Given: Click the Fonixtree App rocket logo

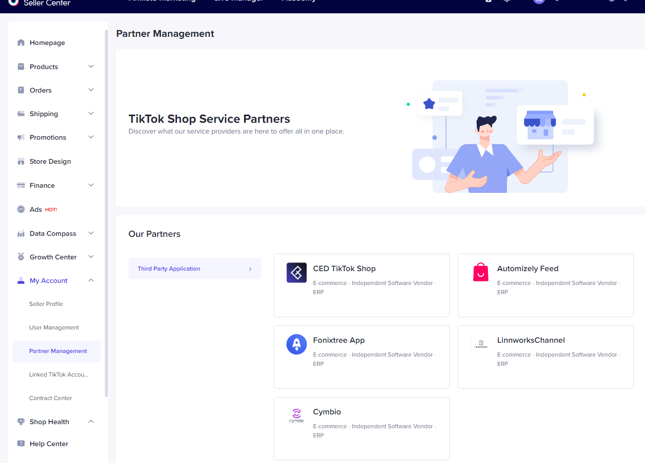Looking at the screenshot, I should [x=297, y=344].
